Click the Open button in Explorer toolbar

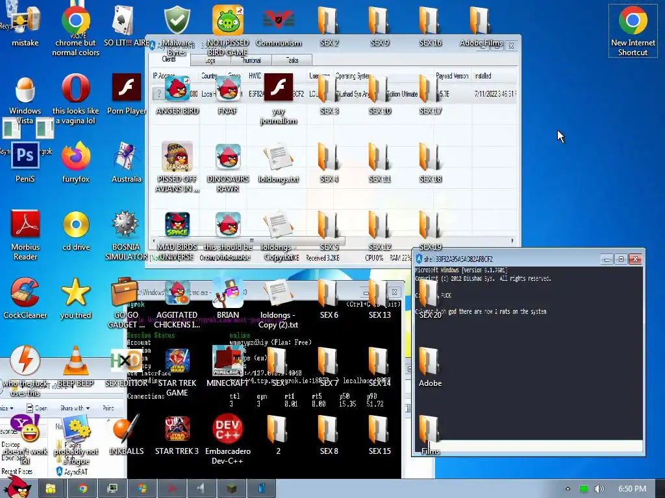[x=37, y=409]
